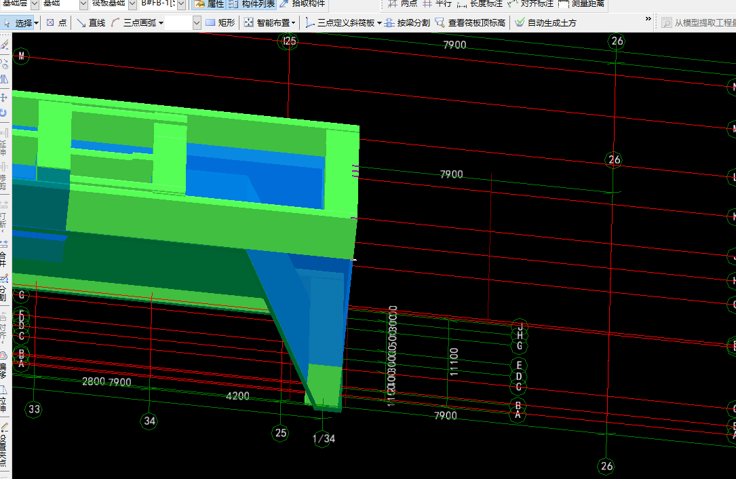Run 自动生成土方 auto earthwork
The image size is (736, 479).
[545, 23]
